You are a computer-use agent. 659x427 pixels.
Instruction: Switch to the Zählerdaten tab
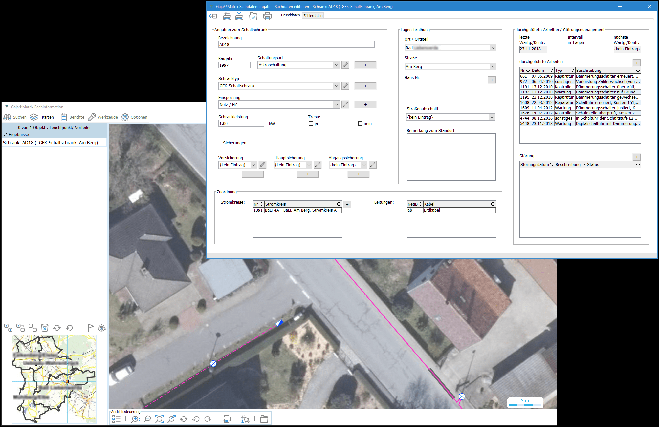pyautogui.click(x=313, y=16)
